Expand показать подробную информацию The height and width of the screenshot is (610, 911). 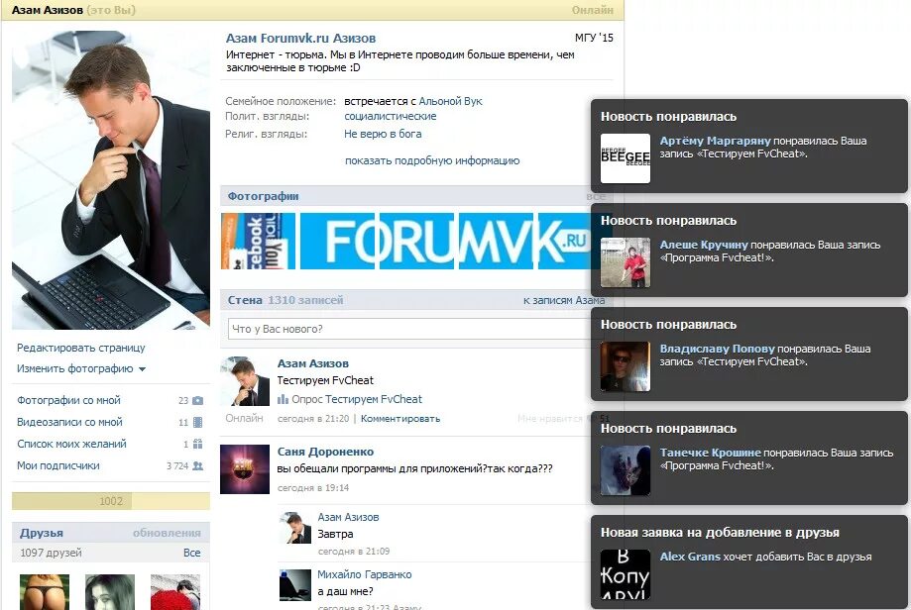[x=432, y=160]
